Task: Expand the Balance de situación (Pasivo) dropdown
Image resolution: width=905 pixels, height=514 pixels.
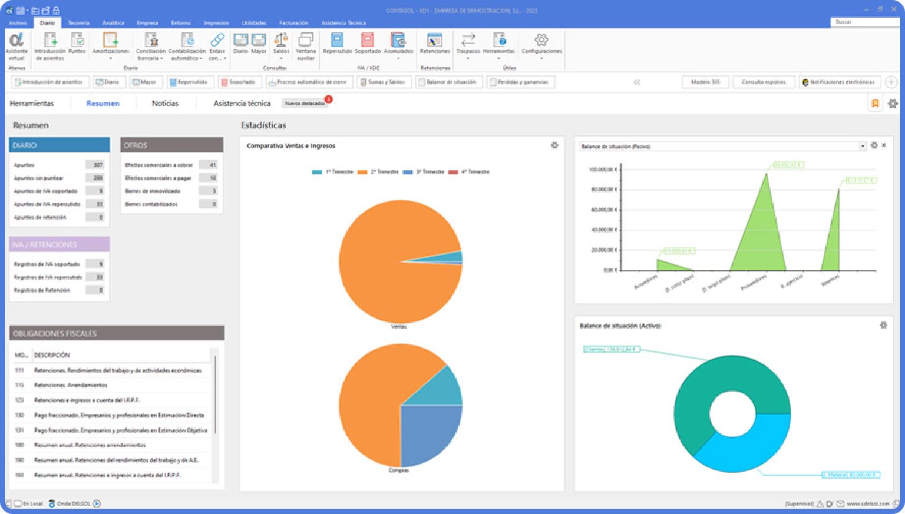Action: pos(863,146)
